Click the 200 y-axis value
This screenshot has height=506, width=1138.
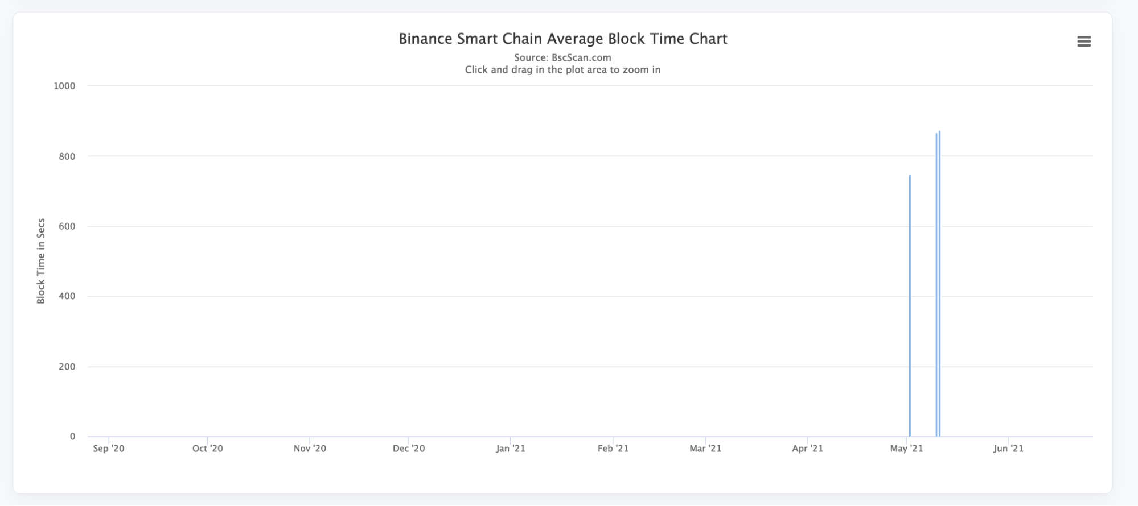[x=67, y=367]
